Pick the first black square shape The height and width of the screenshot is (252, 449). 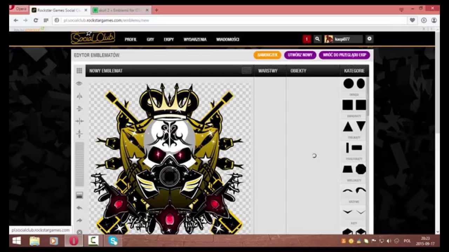click(x=348, y=105)
